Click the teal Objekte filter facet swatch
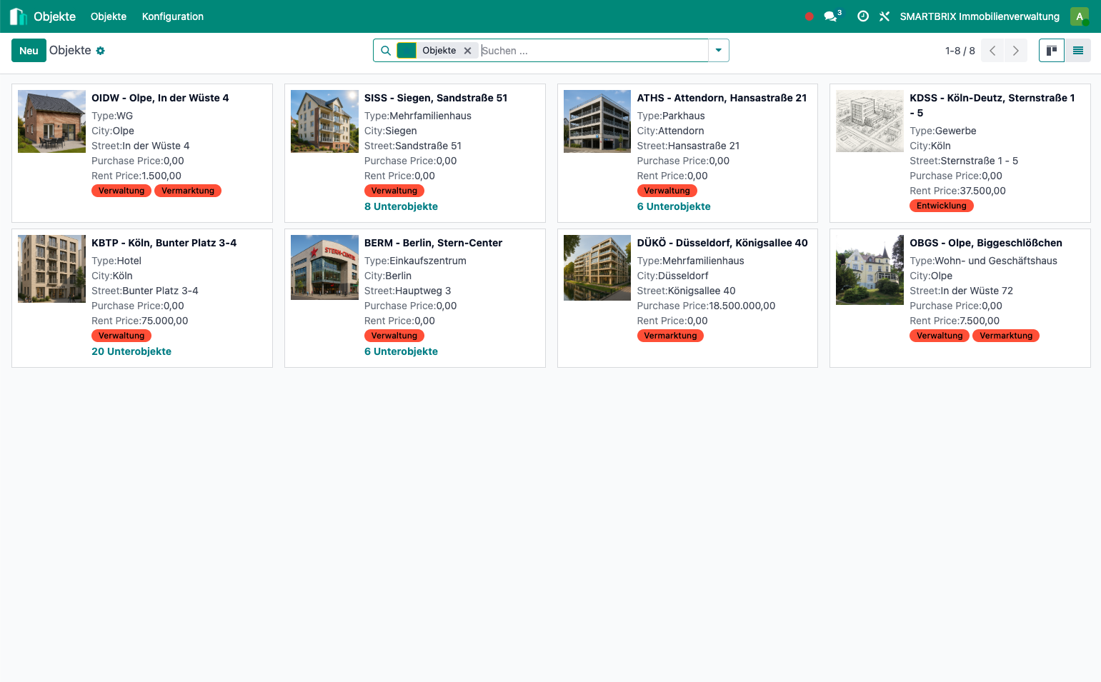This screenshot has width=1101, height=682. [407, 51]
